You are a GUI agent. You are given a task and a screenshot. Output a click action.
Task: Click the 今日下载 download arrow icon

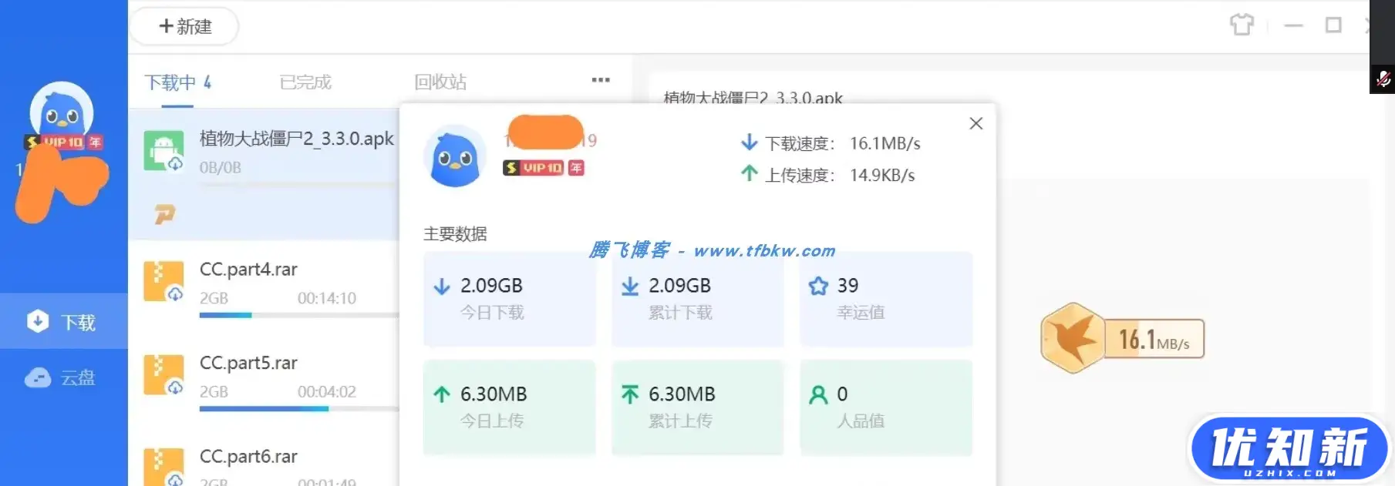coord(442,287)
